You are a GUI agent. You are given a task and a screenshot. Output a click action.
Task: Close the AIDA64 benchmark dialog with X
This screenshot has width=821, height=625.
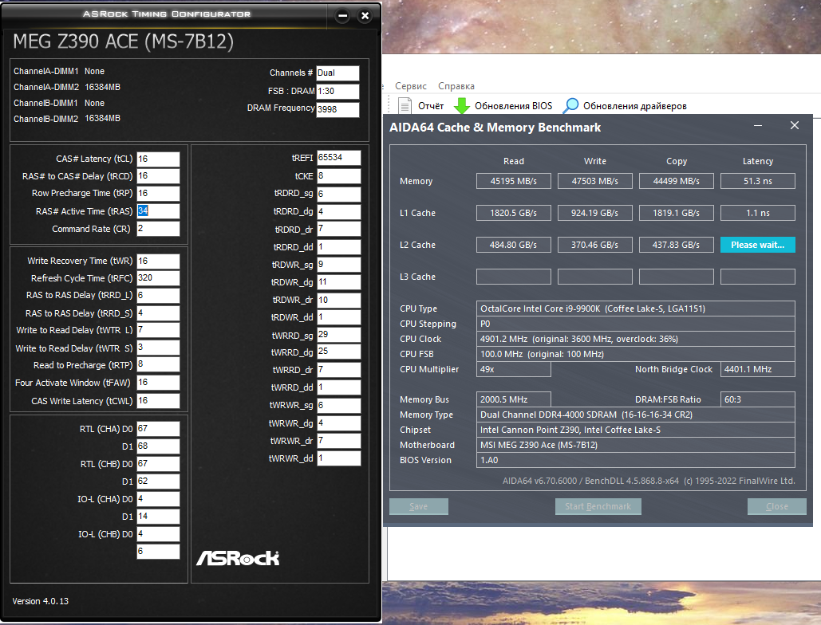[795, 125]
